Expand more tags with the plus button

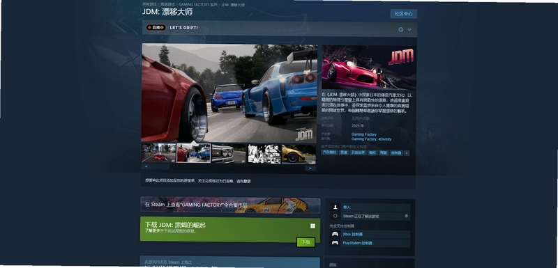click(407, 153)
